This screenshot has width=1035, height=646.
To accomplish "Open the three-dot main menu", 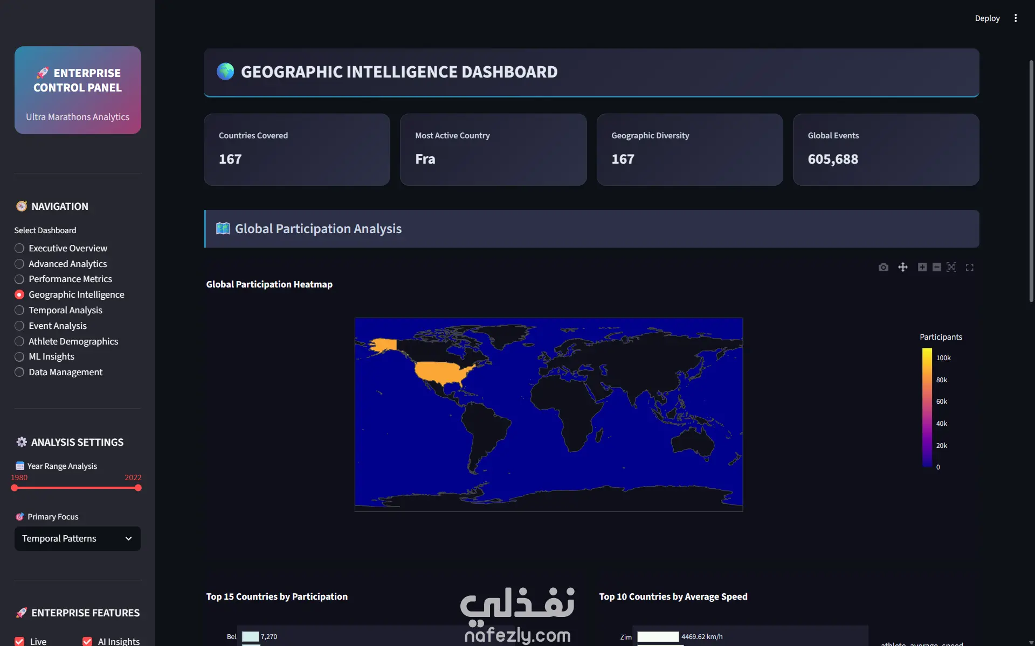I will [x=1016, y=18].
